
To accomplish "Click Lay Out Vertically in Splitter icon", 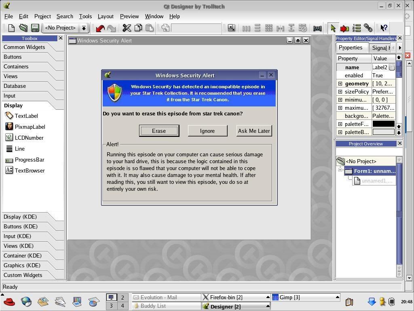I will click(291, 28).
